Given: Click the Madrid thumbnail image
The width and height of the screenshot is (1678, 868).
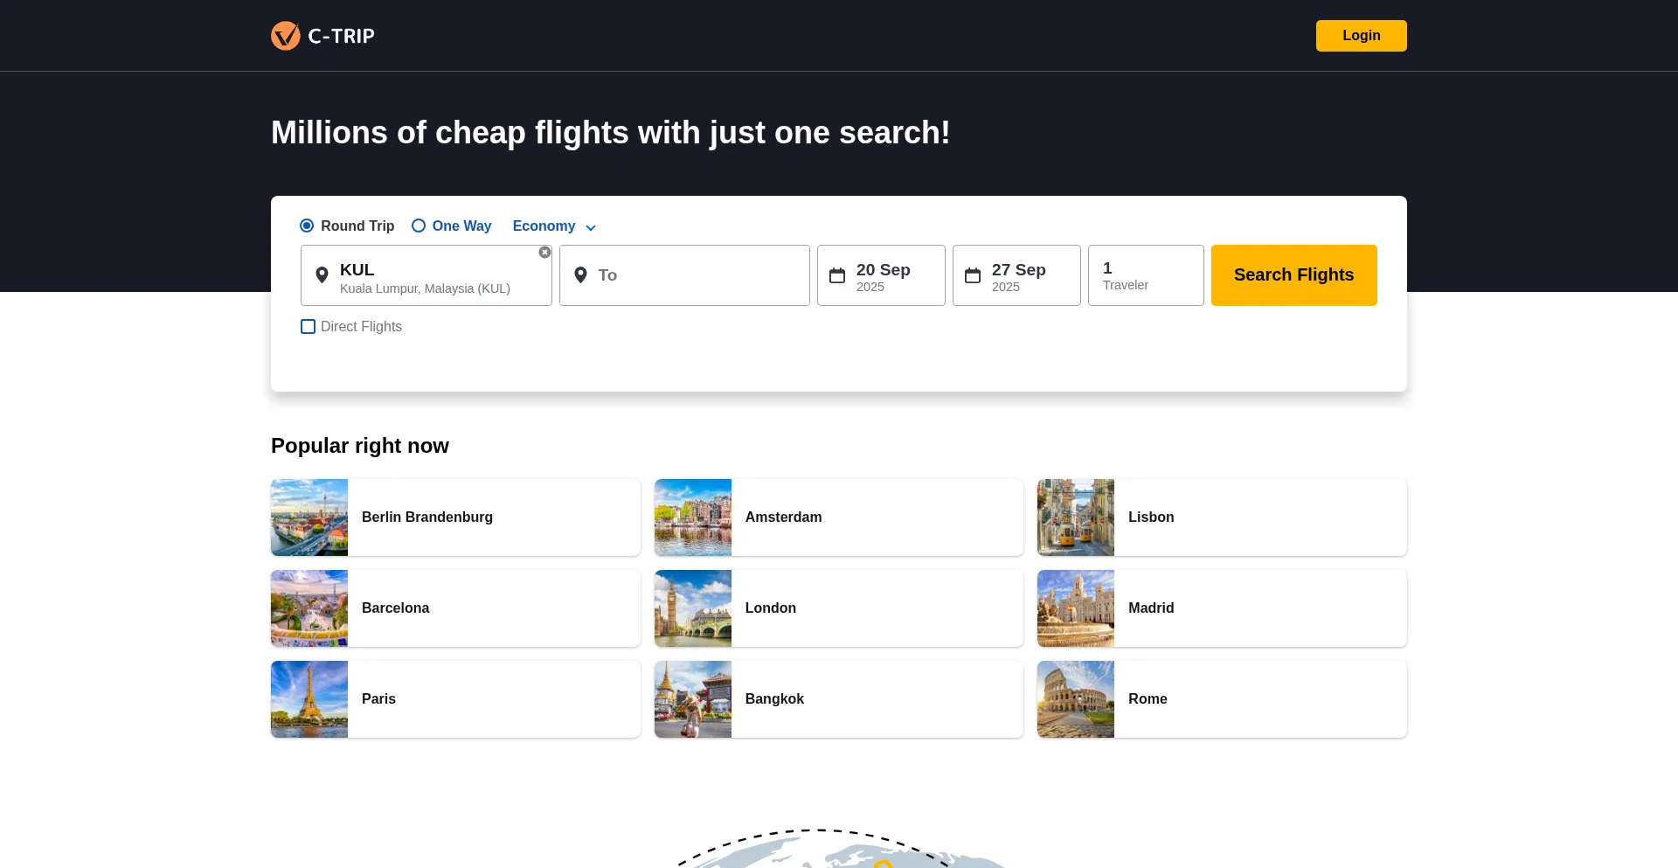Looking at the screenshot, I should (x=1076, y=608).
